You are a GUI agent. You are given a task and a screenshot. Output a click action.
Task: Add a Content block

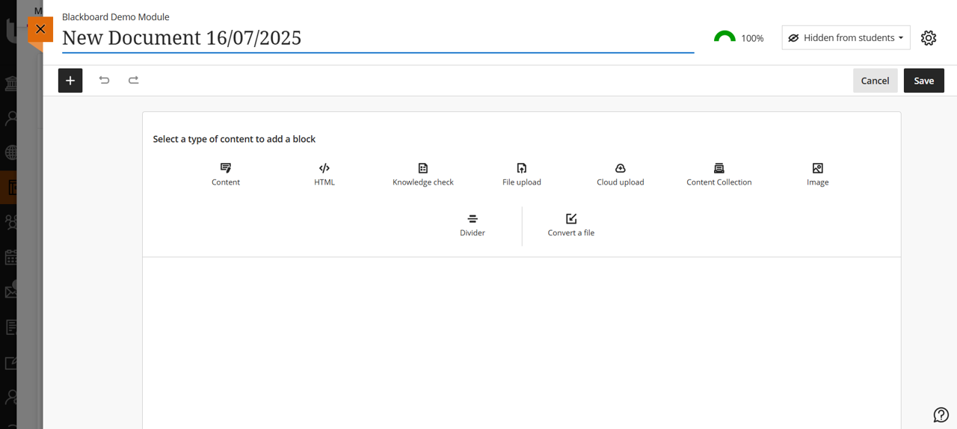(225, 175)
